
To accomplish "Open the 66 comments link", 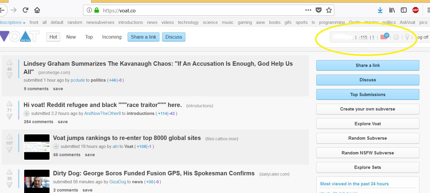I will (67, 155).
